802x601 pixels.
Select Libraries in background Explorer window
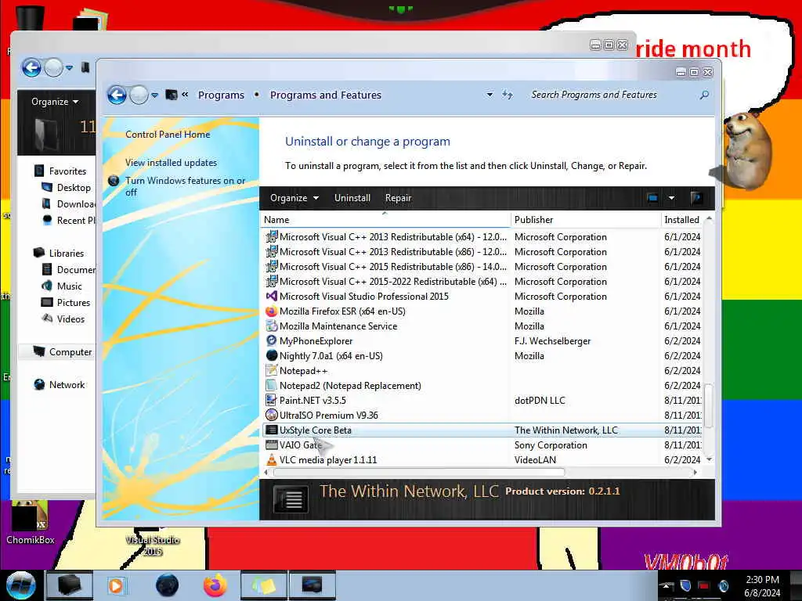coord(58,253)
